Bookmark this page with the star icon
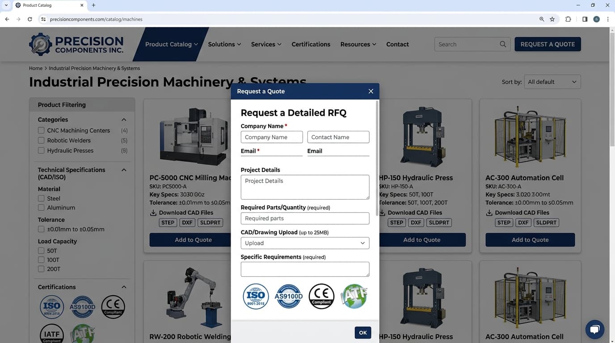Image resolution: width=615 pixels, height=343 pixels. [552, 19]
